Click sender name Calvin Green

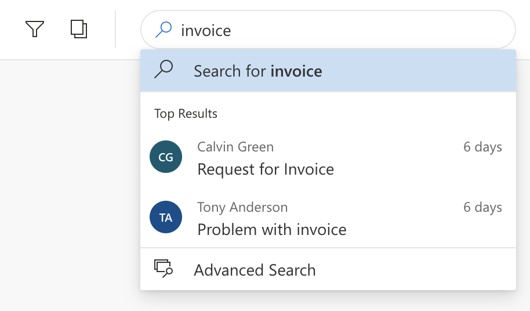tap(235, 147)
